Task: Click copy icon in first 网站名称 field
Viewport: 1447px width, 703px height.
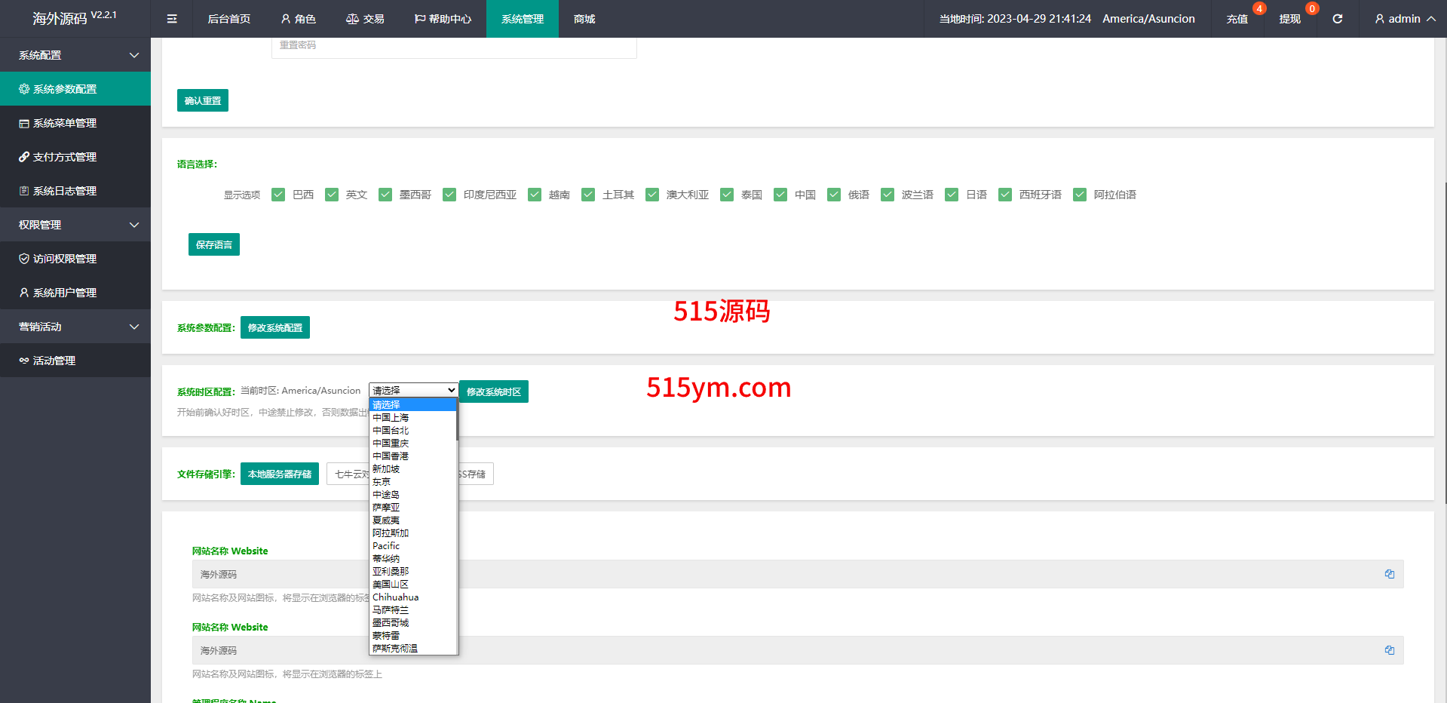Action: pos(1389,574)
